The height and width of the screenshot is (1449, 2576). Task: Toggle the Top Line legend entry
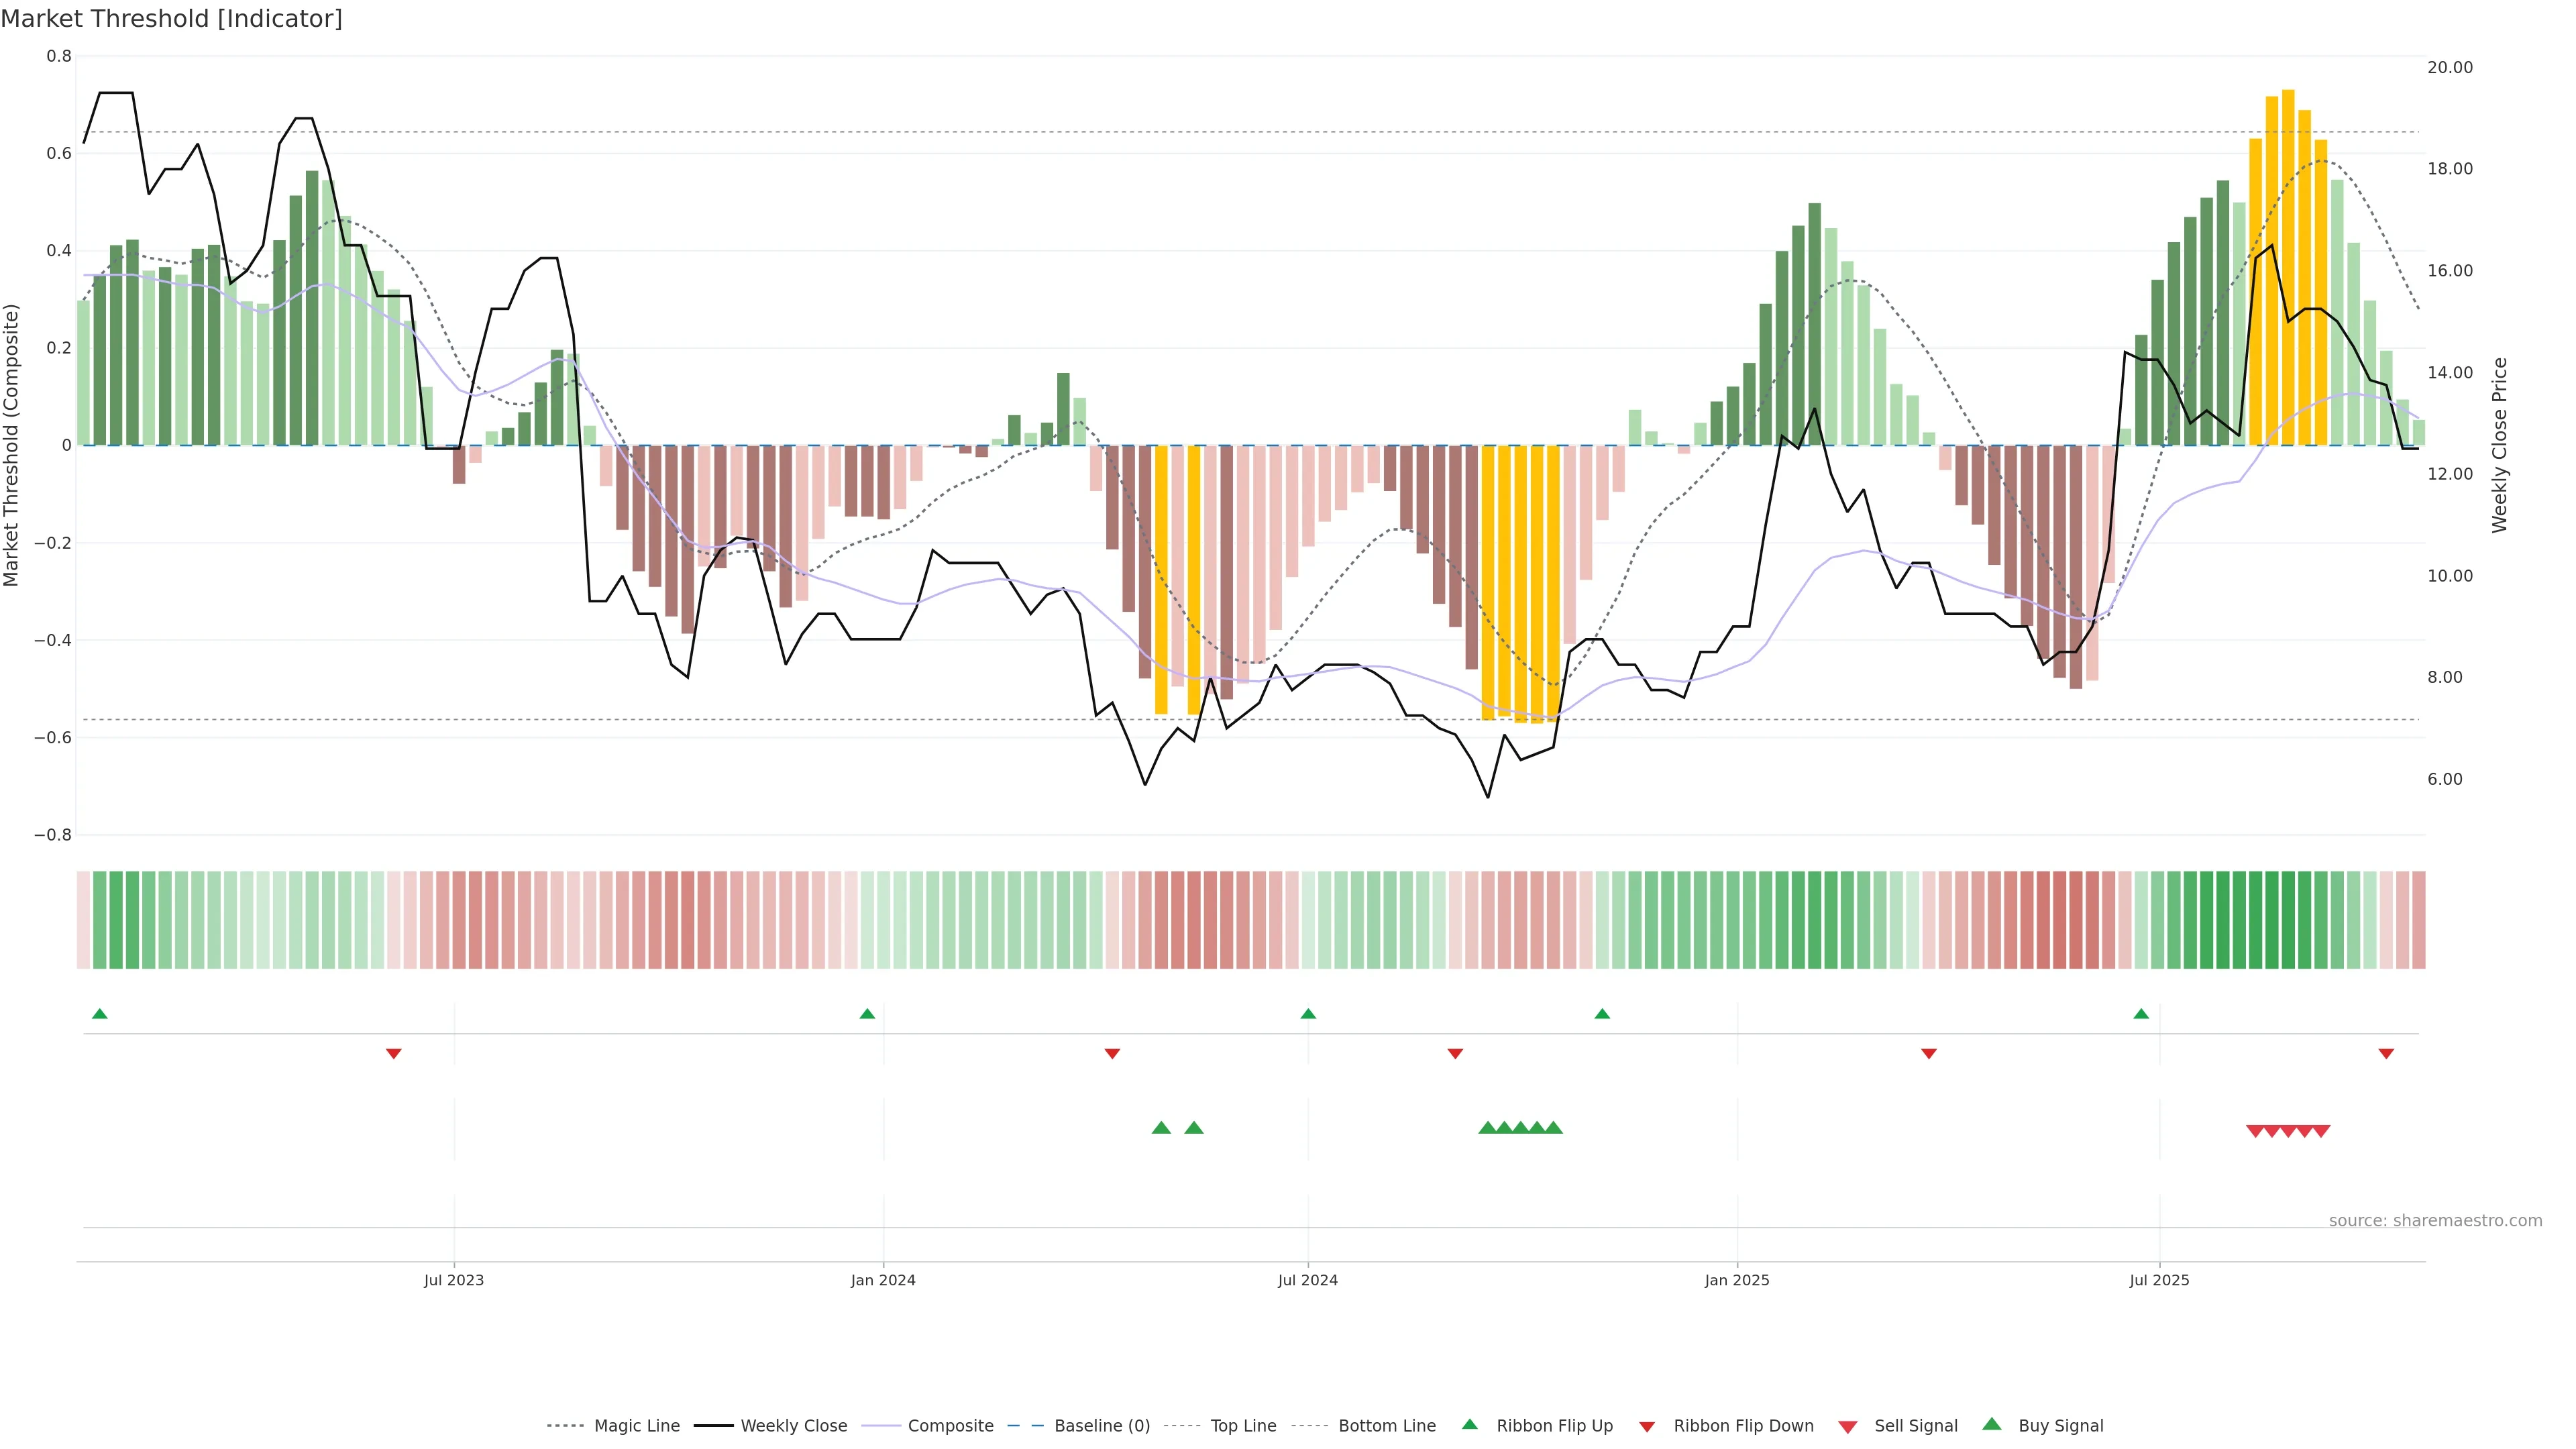coord(1243,1426)
